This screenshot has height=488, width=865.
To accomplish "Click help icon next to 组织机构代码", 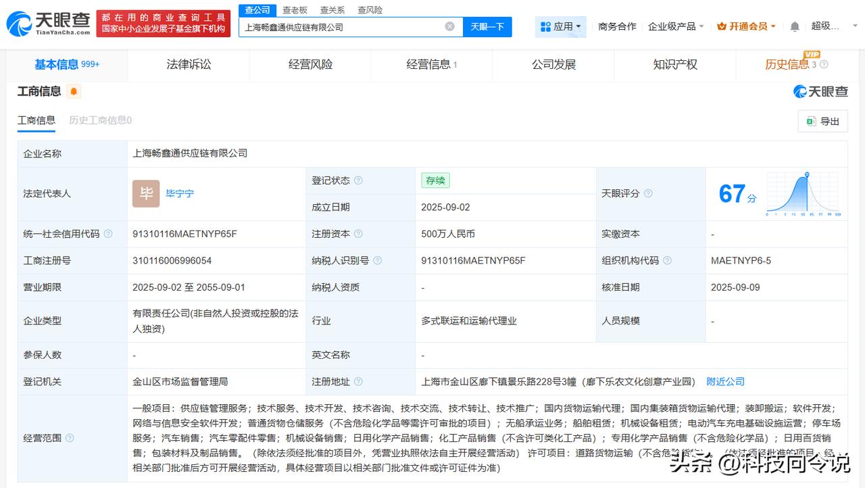I will [x=667, y=260].
